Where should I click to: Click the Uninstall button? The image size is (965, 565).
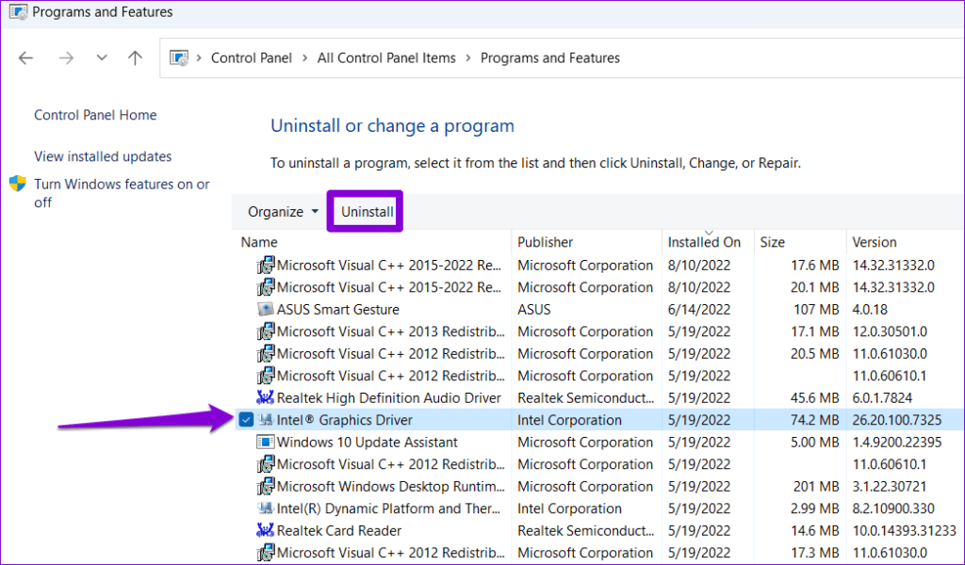coord(365,211)
